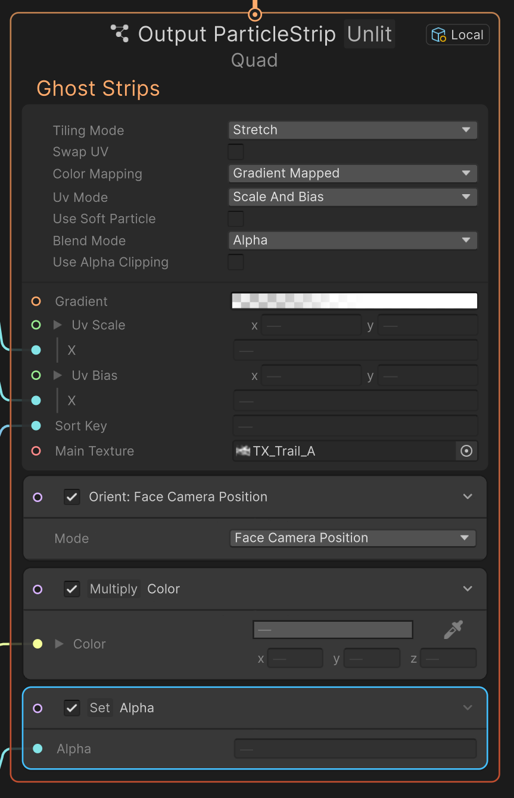This screenshot has height=798, width=514.
Task: Disable the Multiply Color block checkbox
Action: [72, 589]
